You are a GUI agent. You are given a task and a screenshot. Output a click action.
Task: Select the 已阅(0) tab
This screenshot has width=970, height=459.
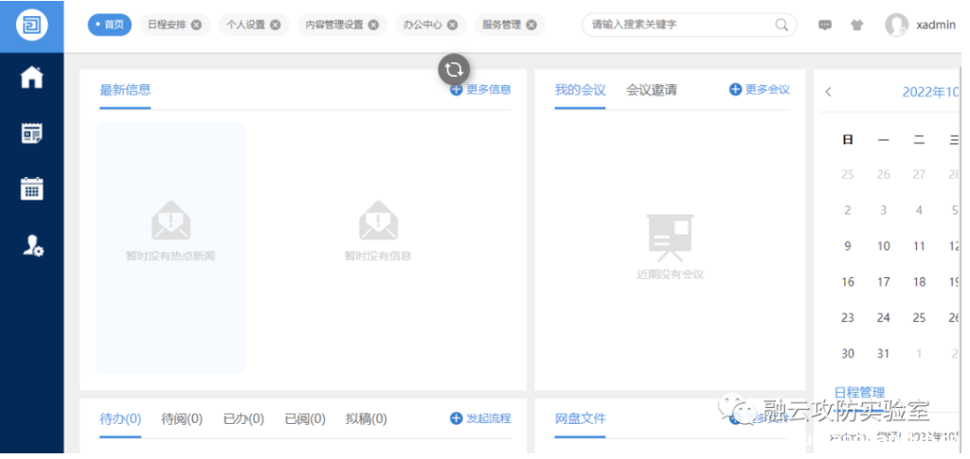point(305,419)
